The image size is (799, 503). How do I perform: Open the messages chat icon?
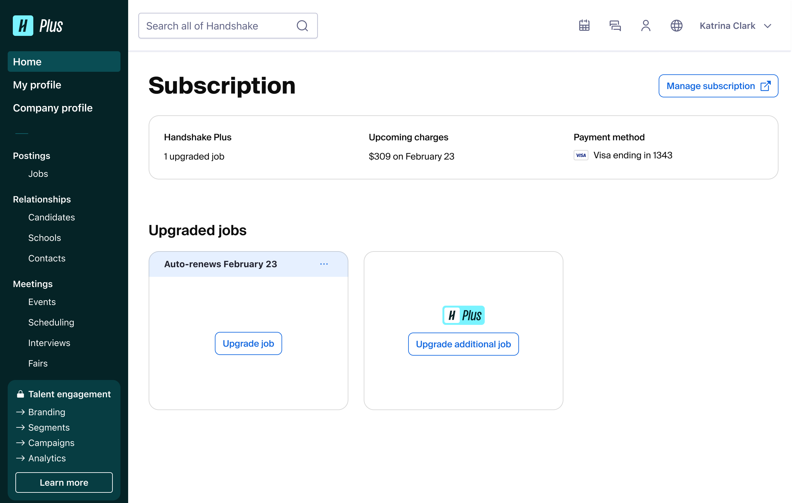615,26
